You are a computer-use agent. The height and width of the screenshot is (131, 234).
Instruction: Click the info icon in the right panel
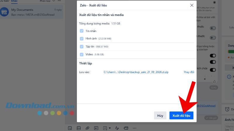[229, 77]
